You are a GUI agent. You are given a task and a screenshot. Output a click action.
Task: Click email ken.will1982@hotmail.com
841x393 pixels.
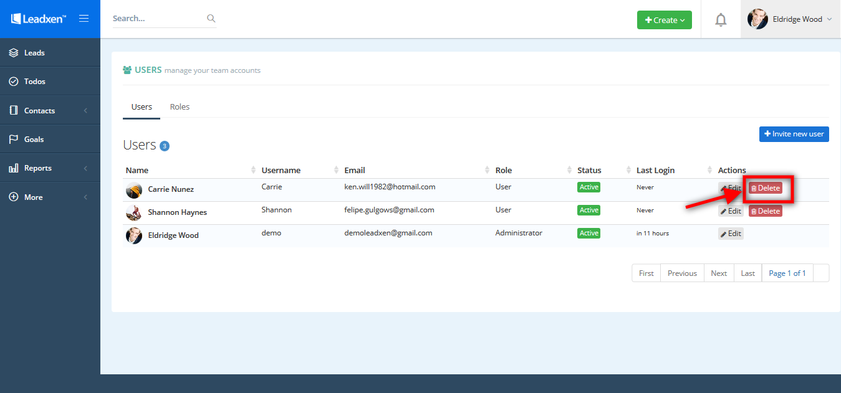tap(390, 187)
